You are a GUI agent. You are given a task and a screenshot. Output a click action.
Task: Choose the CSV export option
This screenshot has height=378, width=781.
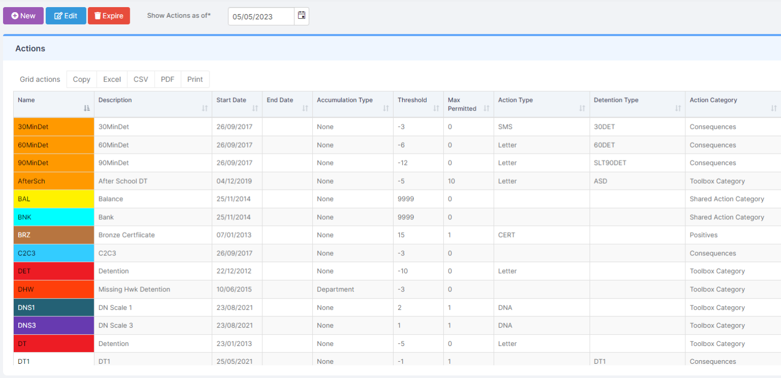click(141, 79)
